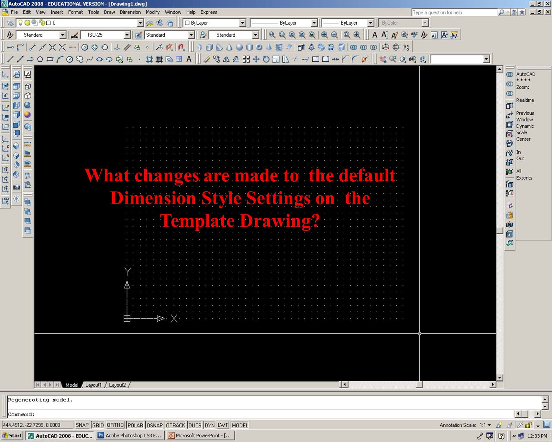
Task: Click the Offset modify tool
Action: coord(236,59)
